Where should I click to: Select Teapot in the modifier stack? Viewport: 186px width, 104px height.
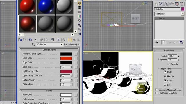coord(169,18)
